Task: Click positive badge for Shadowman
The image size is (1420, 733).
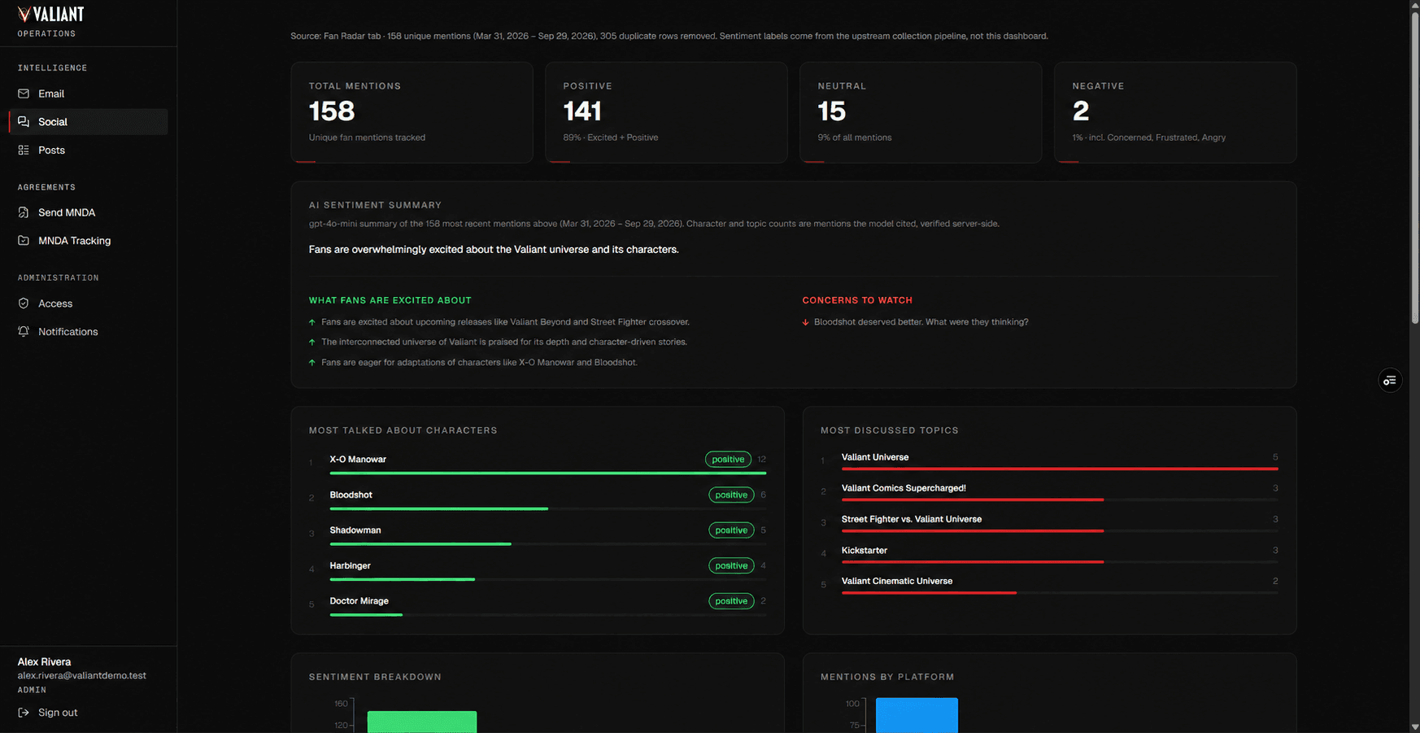Action: pos(731,530)
